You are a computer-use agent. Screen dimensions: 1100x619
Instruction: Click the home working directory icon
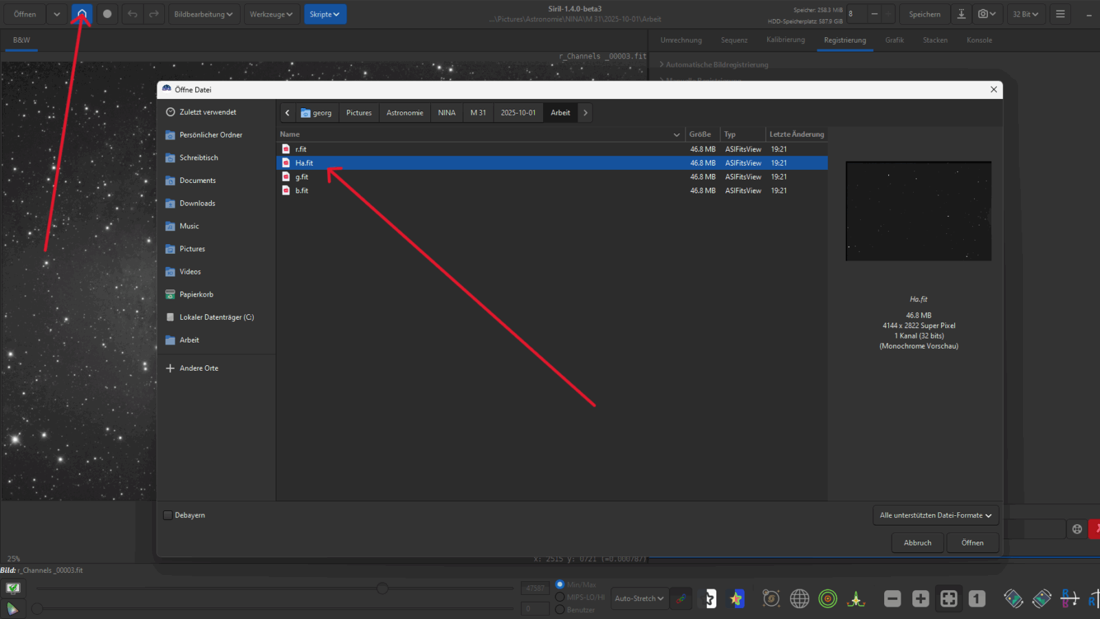click(x=82, y=14)
